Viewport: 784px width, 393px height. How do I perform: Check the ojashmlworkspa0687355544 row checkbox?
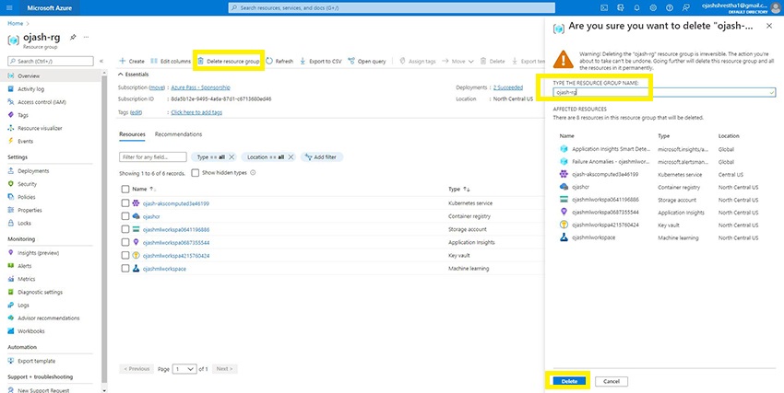point(125,242)
